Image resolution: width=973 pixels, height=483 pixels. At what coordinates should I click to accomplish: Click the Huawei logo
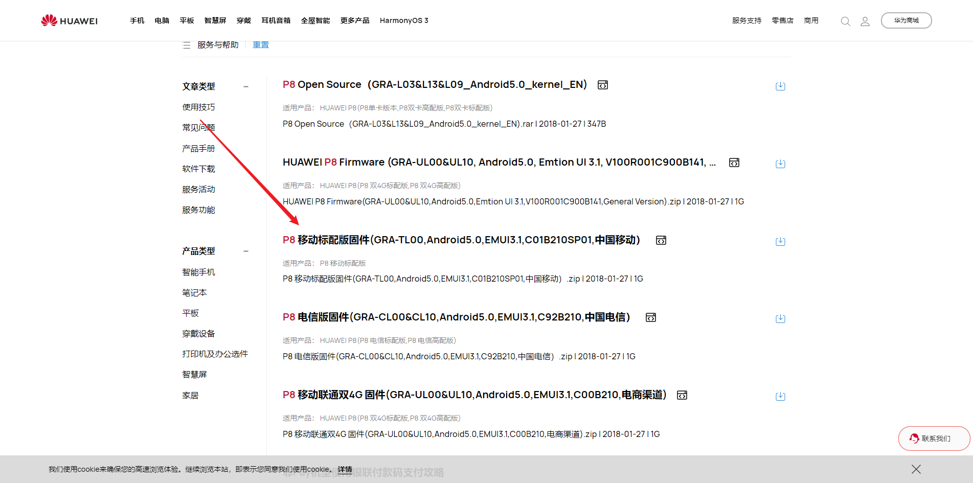pyautogui.click(x=69, y=20)
